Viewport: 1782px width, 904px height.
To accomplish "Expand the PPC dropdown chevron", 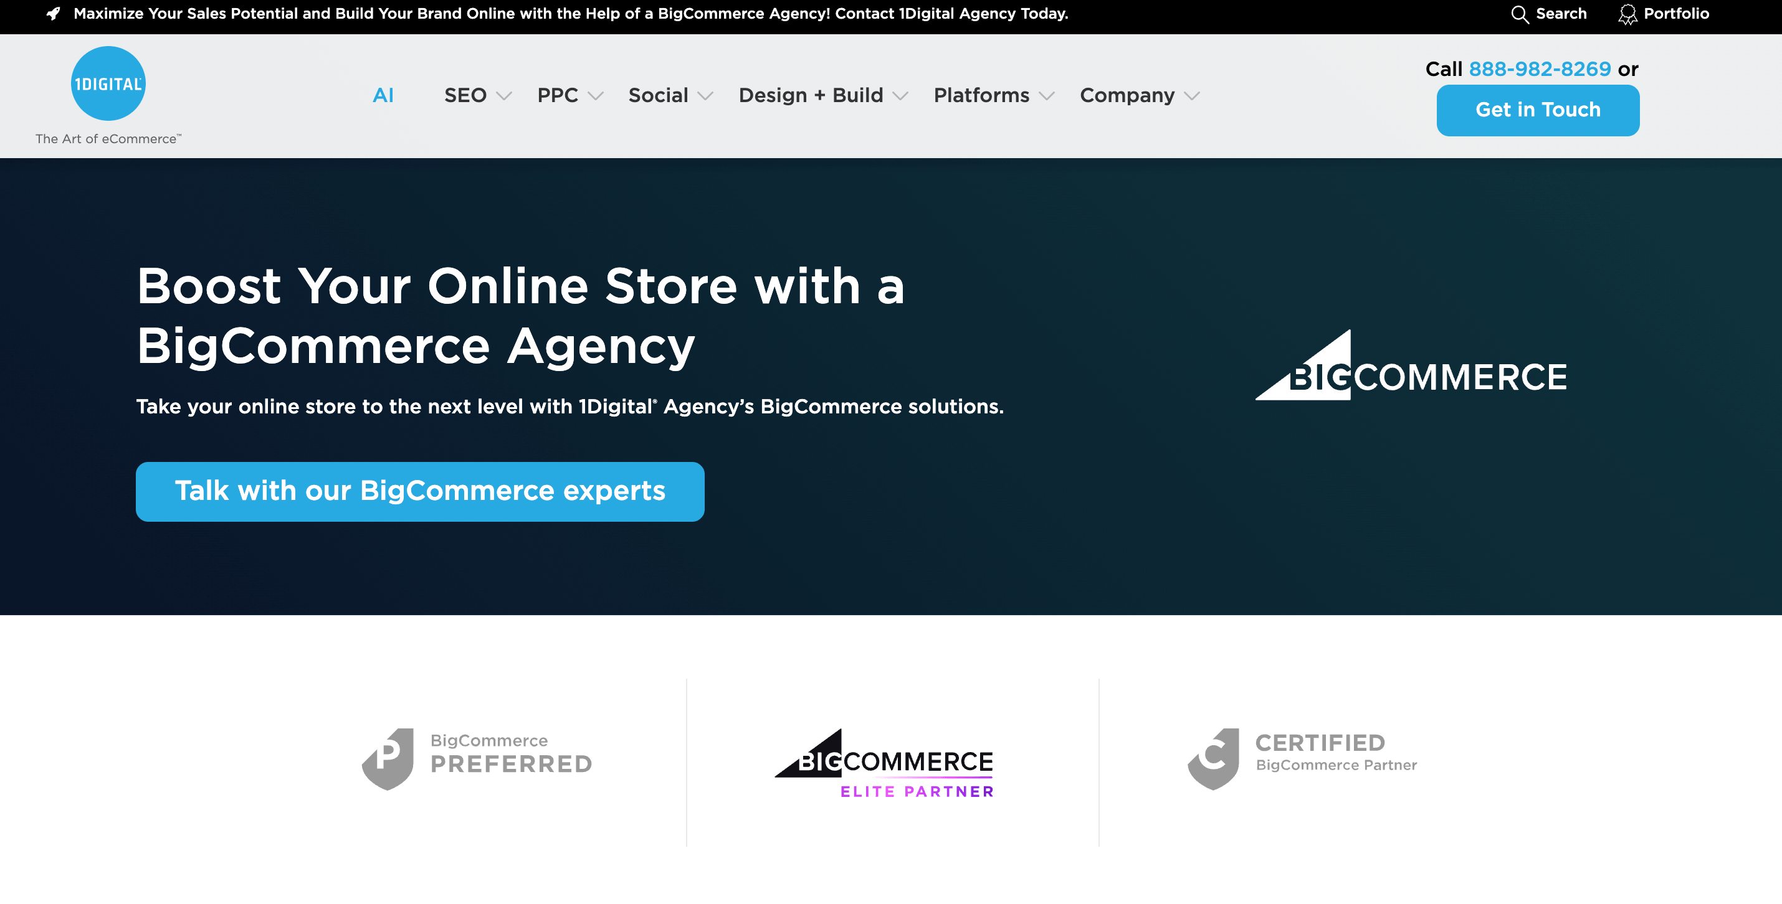I will coord(596,96).
